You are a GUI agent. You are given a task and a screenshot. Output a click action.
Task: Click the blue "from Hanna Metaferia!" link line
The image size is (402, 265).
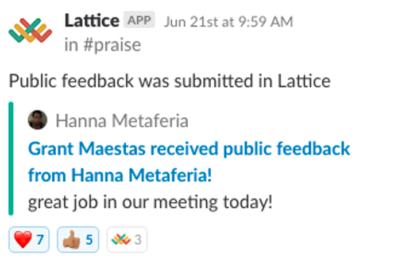coord(120,176)
